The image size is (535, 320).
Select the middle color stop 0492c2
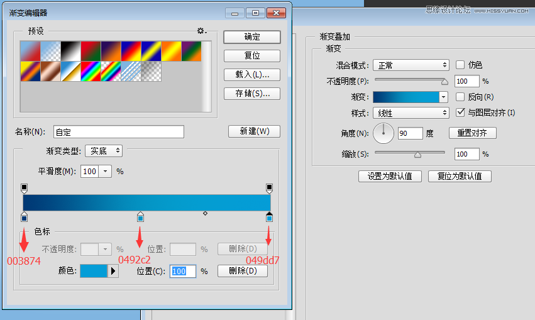[140, 217]
